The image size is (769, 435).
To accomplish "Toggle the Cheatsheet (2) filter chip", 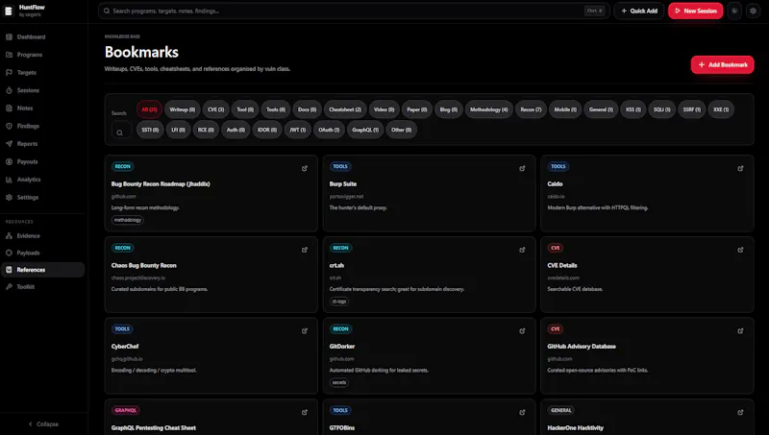I will [x=345, y=109].
